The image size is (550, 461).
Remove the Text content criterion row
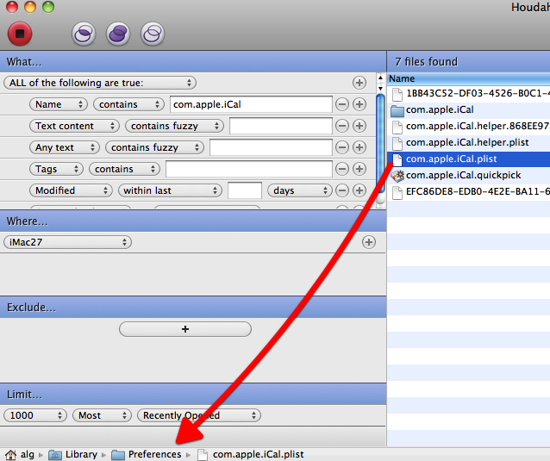coord(342,126)
